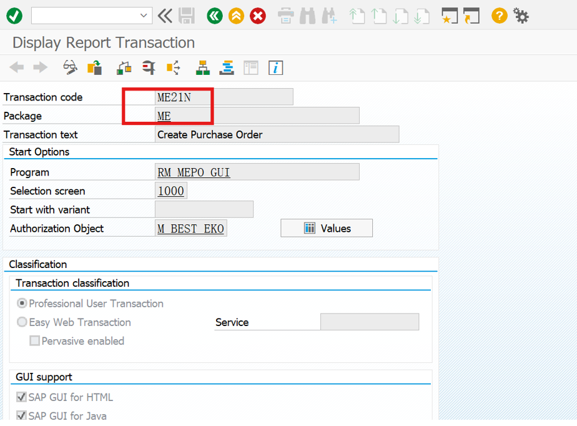Image resolution: width=577 pixels, height=426 pixels.
Task: Click the Other Object icon
Action: (94, 67)
